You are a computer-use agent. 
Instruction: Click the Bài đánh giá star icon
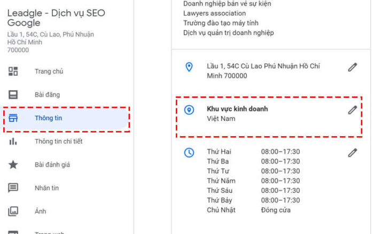[x=13, y=165]
